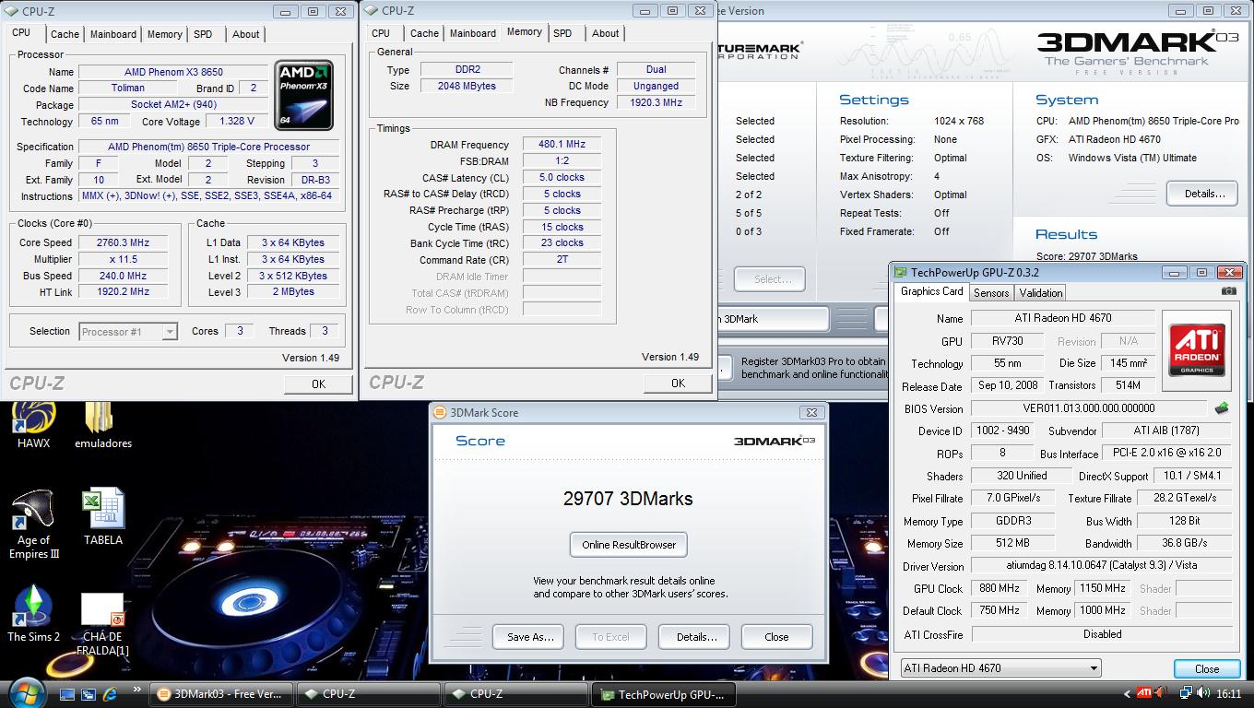Click the greyed To Excel button

(610, 637)
